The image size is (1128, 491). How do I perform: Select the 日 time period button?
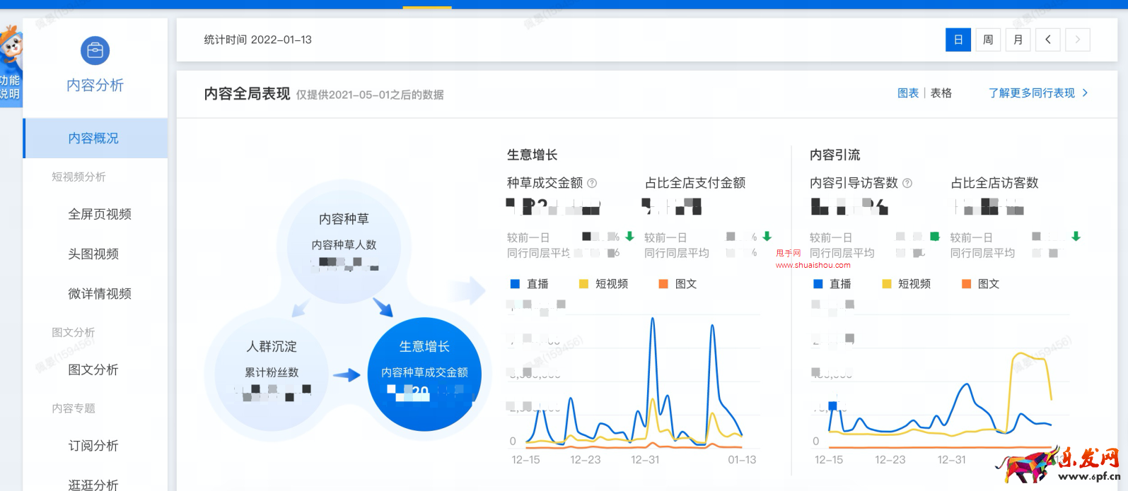tap(958, 40)
